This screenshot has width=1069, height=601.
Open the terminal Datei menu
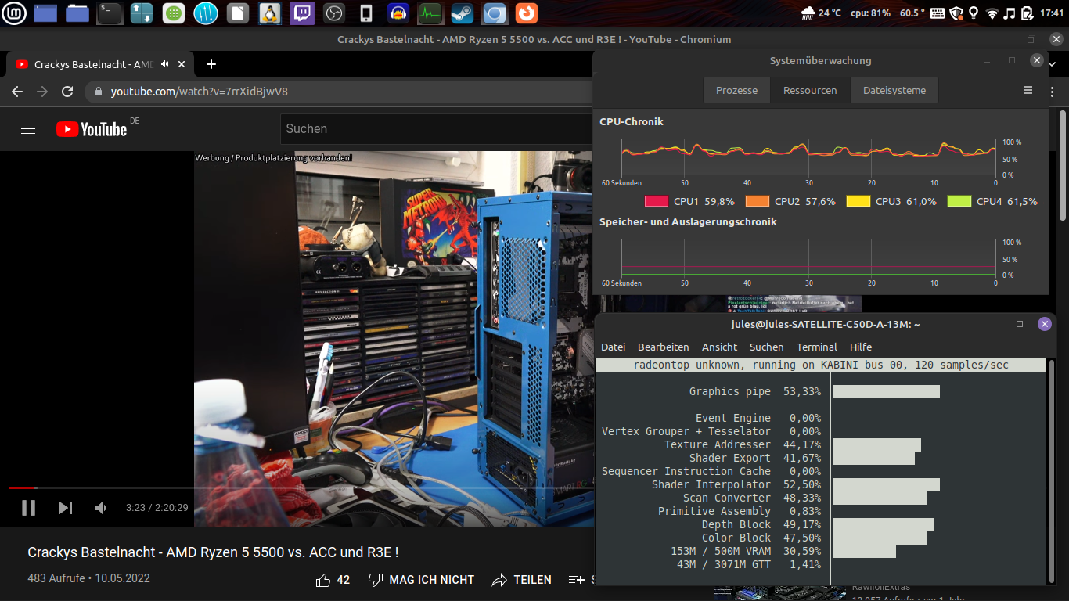(613, 347)
